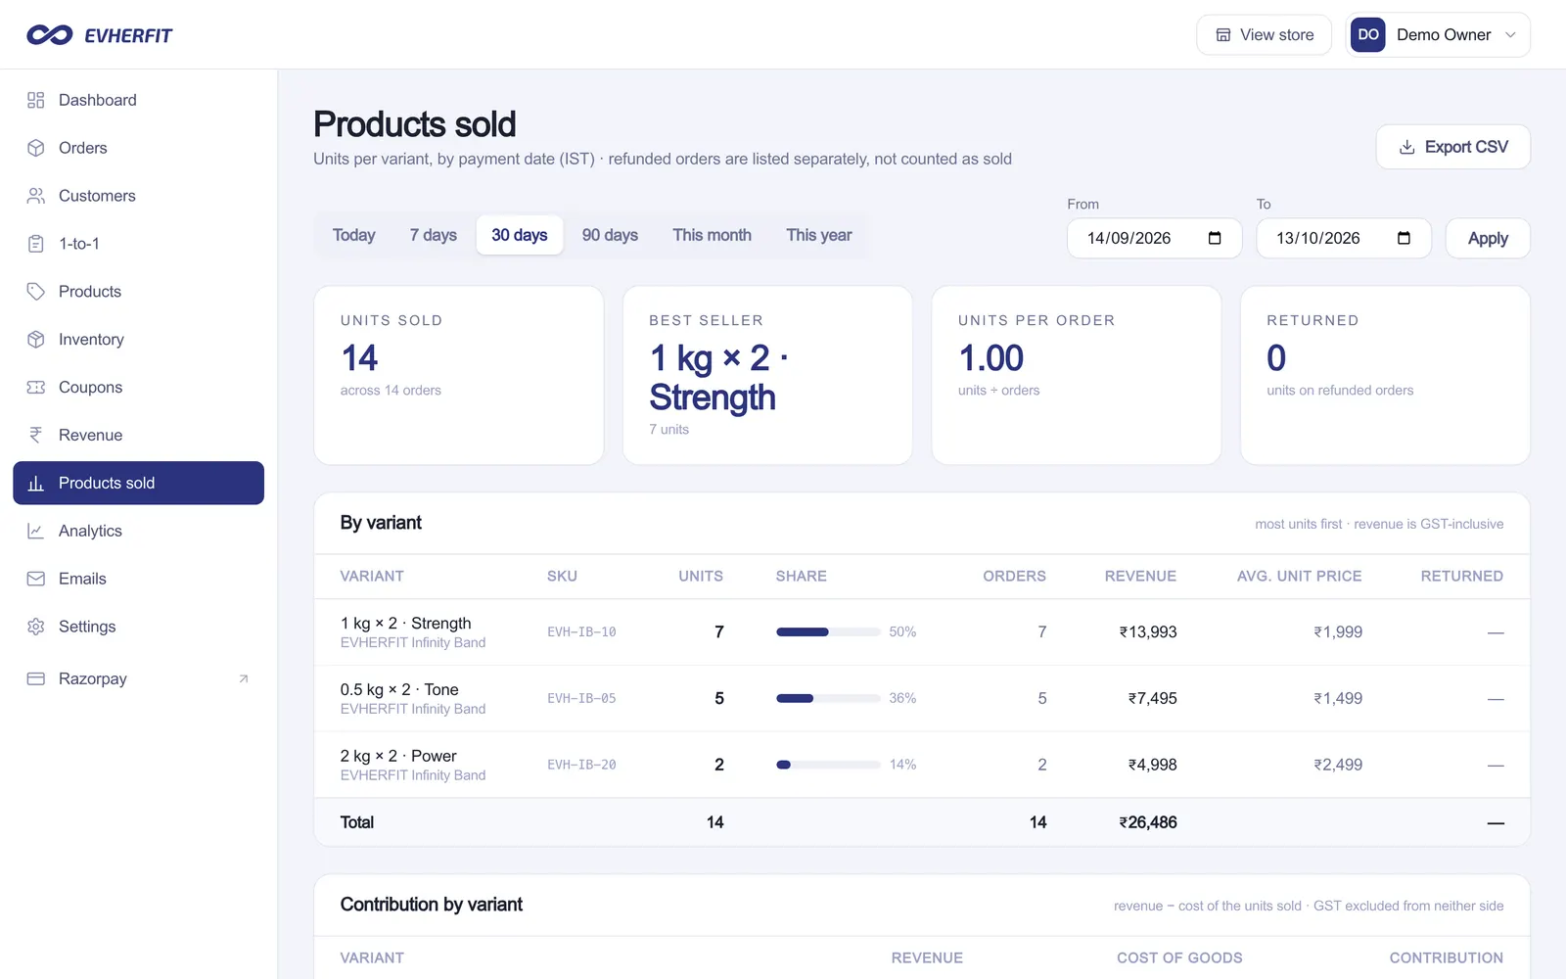The width and height of the screenshot is (1566, 979).
Task: Click the Emails envelope icon
Action: [x=36, y=579]
